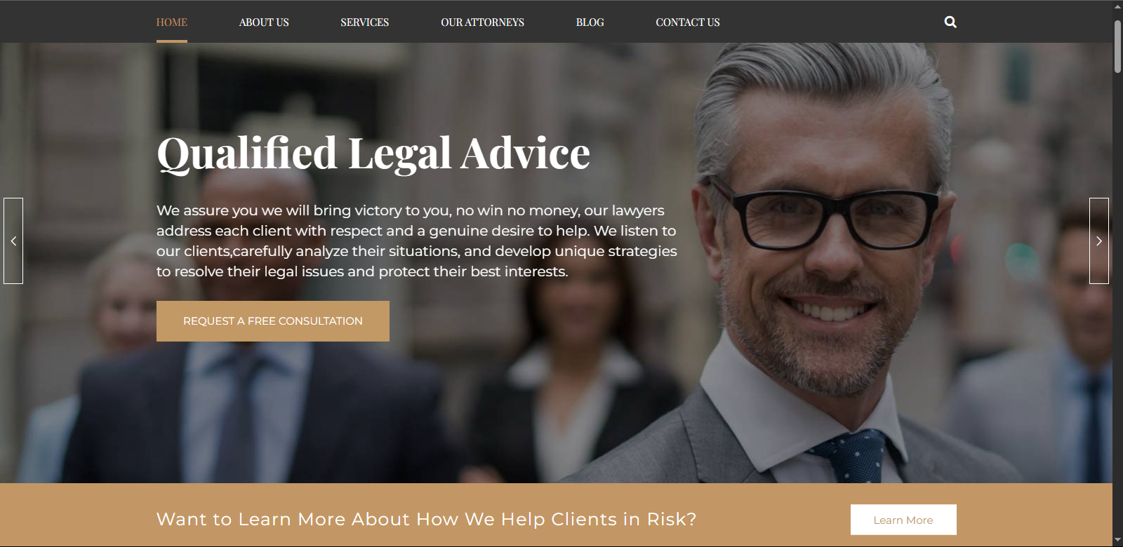1123x547 pixels.
Task: Click the hero paragraph about lawyers
Action: click(x=417, y=241)
